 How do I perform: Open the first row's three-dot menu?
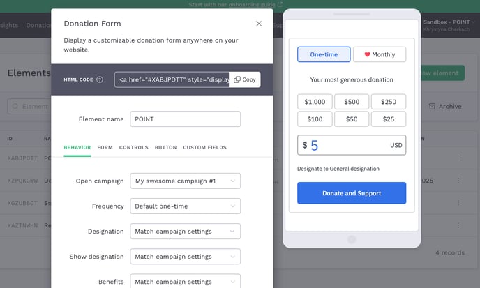click(458, 158)
